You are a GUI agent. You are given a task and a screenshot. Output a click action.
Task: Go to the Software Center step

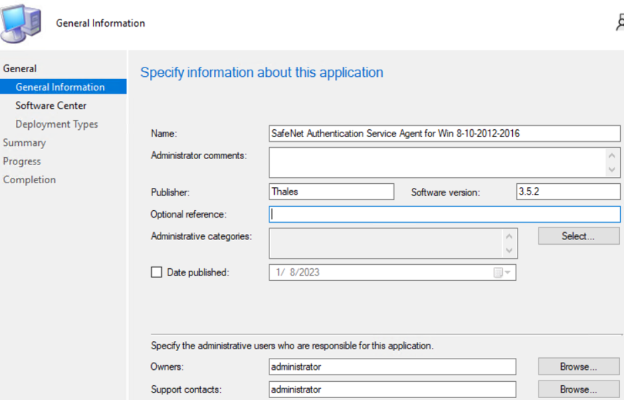(x=51, y=106)
